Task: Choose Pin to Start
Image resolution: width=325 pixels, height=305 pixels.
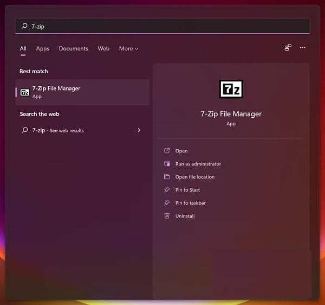Action: coord(187,190)
